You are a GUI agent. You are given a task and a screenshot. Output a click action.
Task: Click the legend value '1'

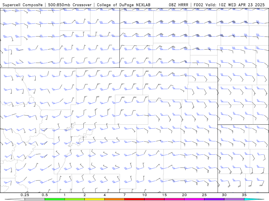(65, 195)
